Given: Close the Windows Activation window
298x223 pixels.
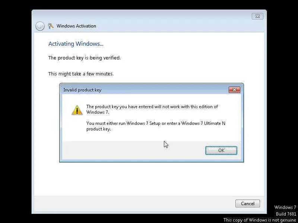Looking at the screenshot, I should pos(257,16).
